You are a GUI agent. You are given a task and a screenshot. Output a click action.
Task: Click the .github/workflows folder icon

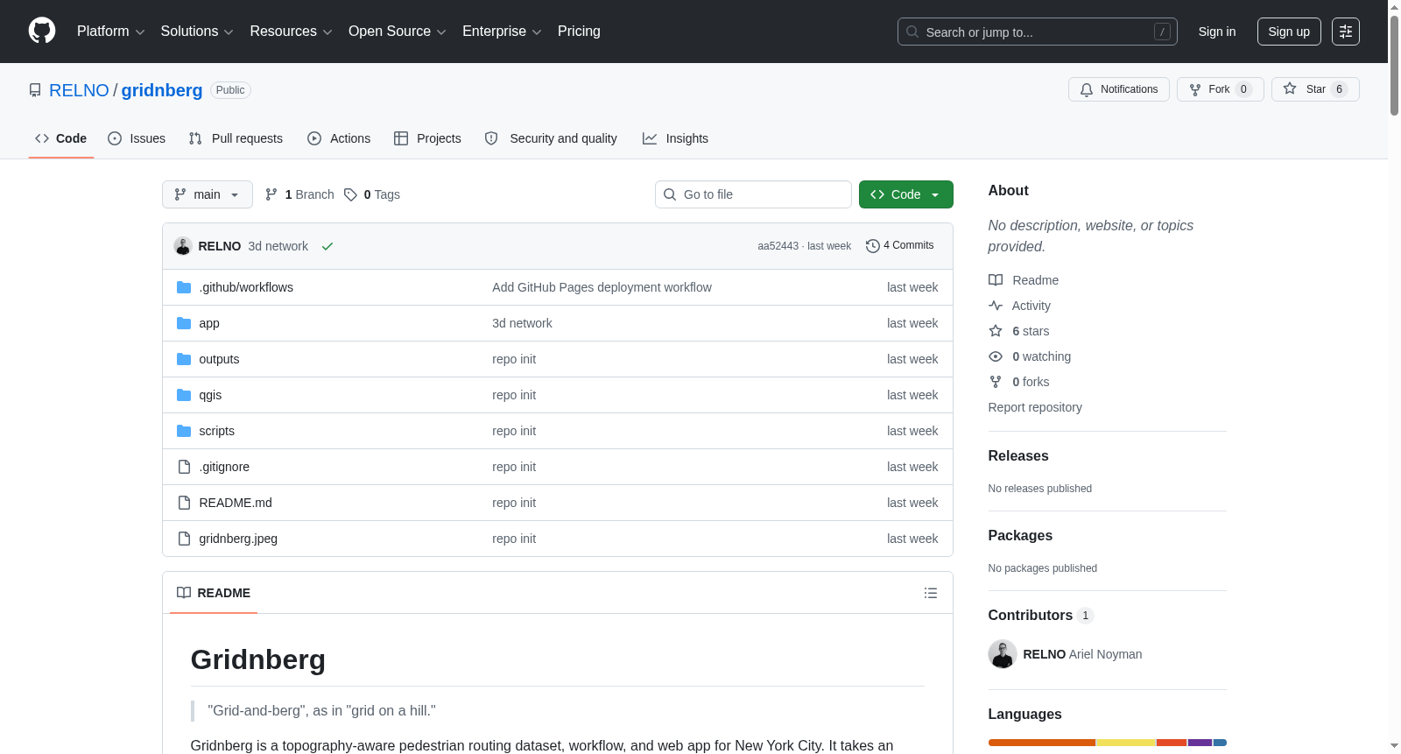[184, 287]
